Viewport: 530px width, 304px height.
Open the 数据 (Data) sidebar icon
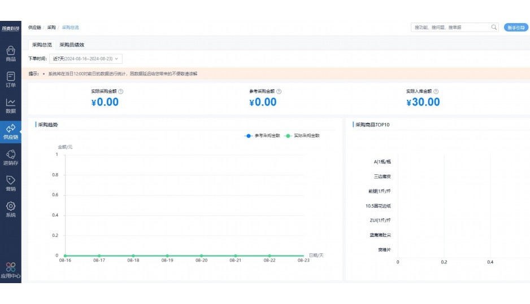[10, 105]
